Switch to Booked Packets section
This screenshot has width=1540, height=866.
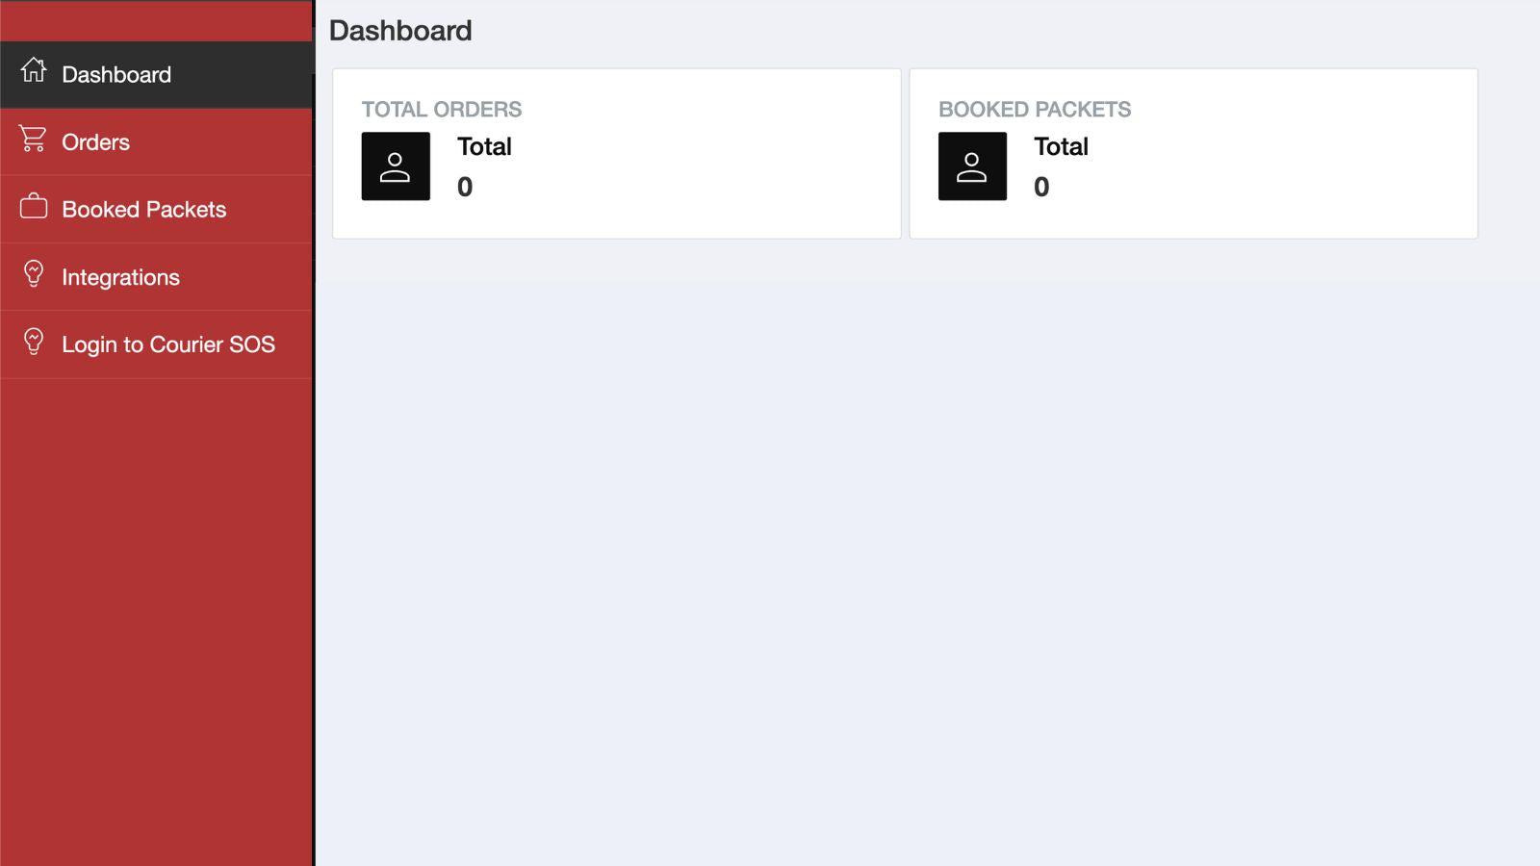[144, 209]
